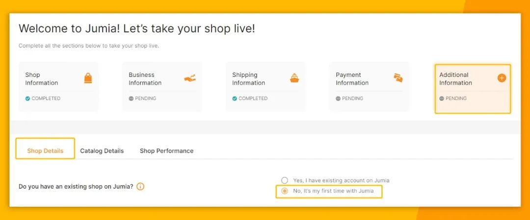This screenshot has width=530, height=220.
Task: Switch to the Shop Details tab
Action: (45, 151)
